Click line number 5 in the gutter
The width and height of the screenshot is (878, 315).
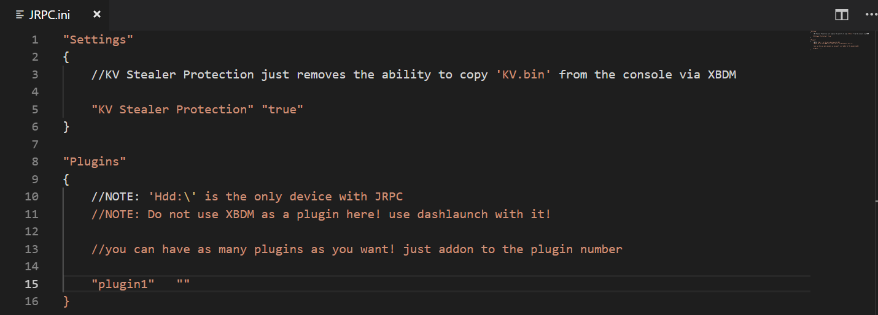click(x=34, y=110)
